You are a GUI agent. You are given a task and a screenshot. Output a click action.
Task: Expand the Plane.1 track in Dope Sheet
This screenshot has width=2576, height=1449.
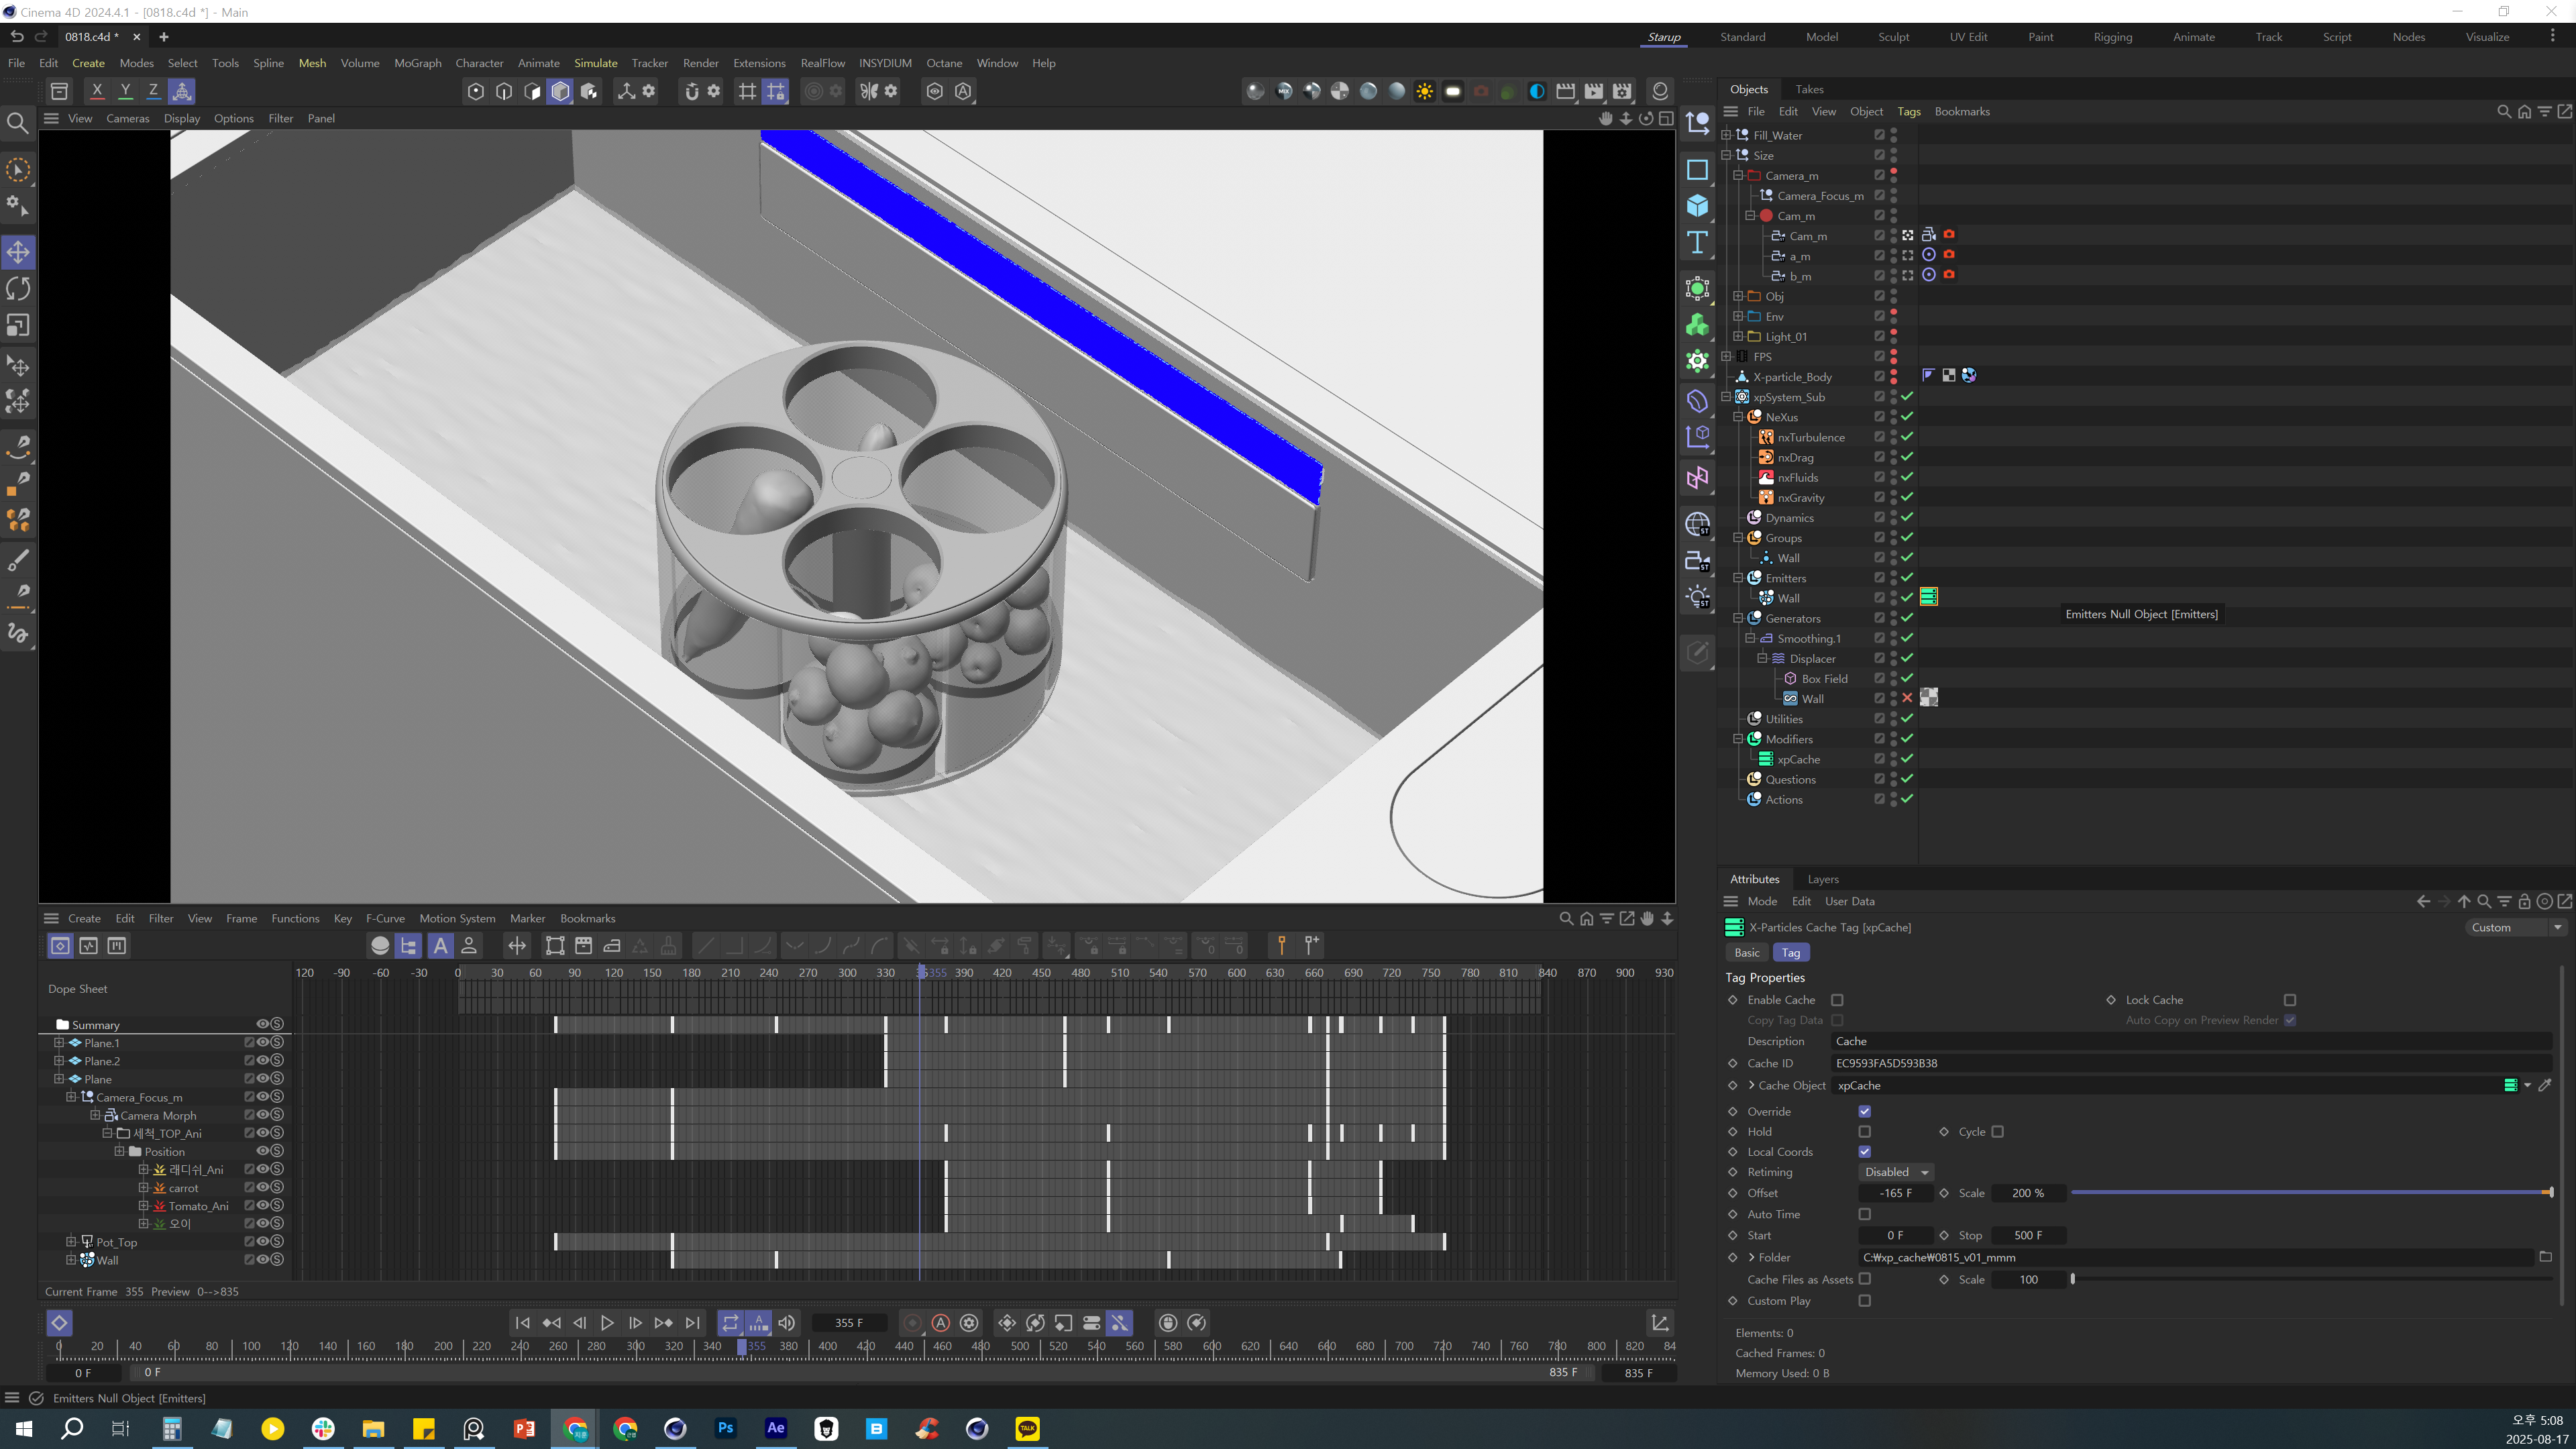[x=59, y=1043]
